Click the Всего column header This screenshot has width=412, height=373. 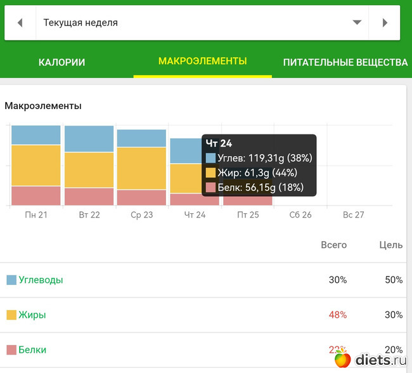[x=333, y=245]
